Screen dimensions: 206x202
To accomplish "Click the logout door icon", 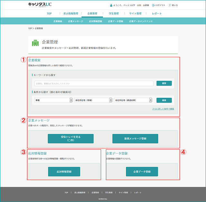I will pyautogui.click(x=153, y=5).
